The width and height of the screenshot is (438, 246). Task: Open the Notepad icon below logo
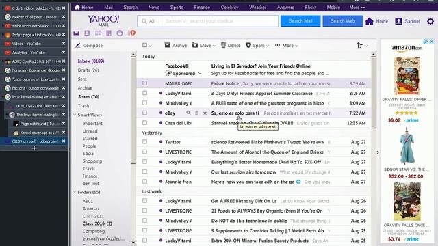tap(109, 33)
